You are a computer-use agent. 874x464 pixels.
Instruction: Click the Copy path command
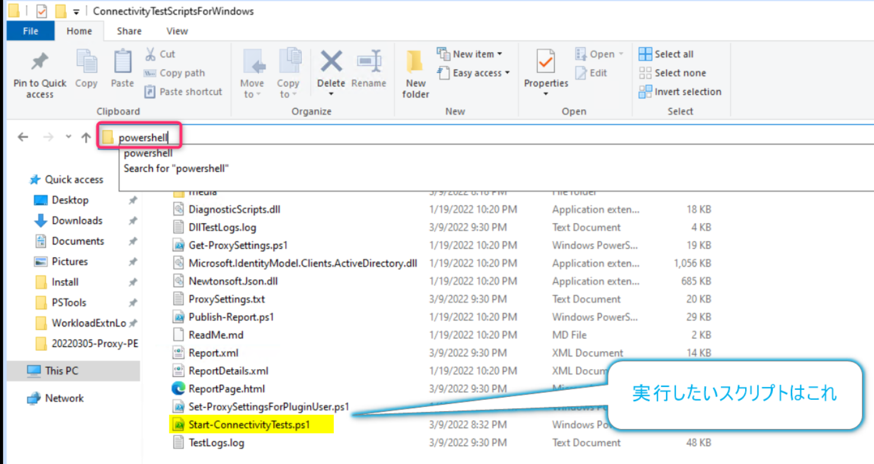pyautogui.click(x=175, y=73)
